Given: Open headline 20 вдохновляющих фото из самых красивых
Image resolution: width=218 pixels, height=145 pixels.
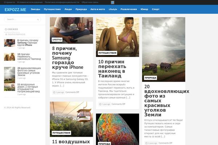Looking at the screenshot, I should 166,101.
